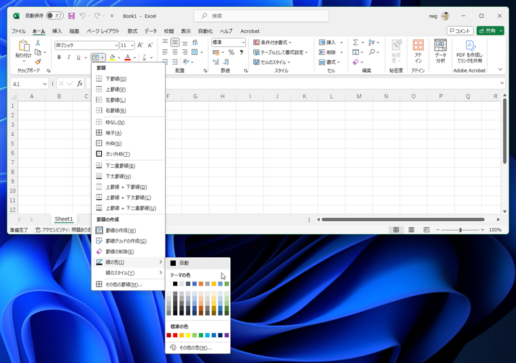Select row header 5
Screen dimensions: 516x363
coord(12,143)
